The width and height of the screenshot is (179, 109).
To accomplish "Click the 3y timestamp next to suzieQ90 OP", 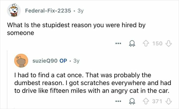I will tap(76, 61).
